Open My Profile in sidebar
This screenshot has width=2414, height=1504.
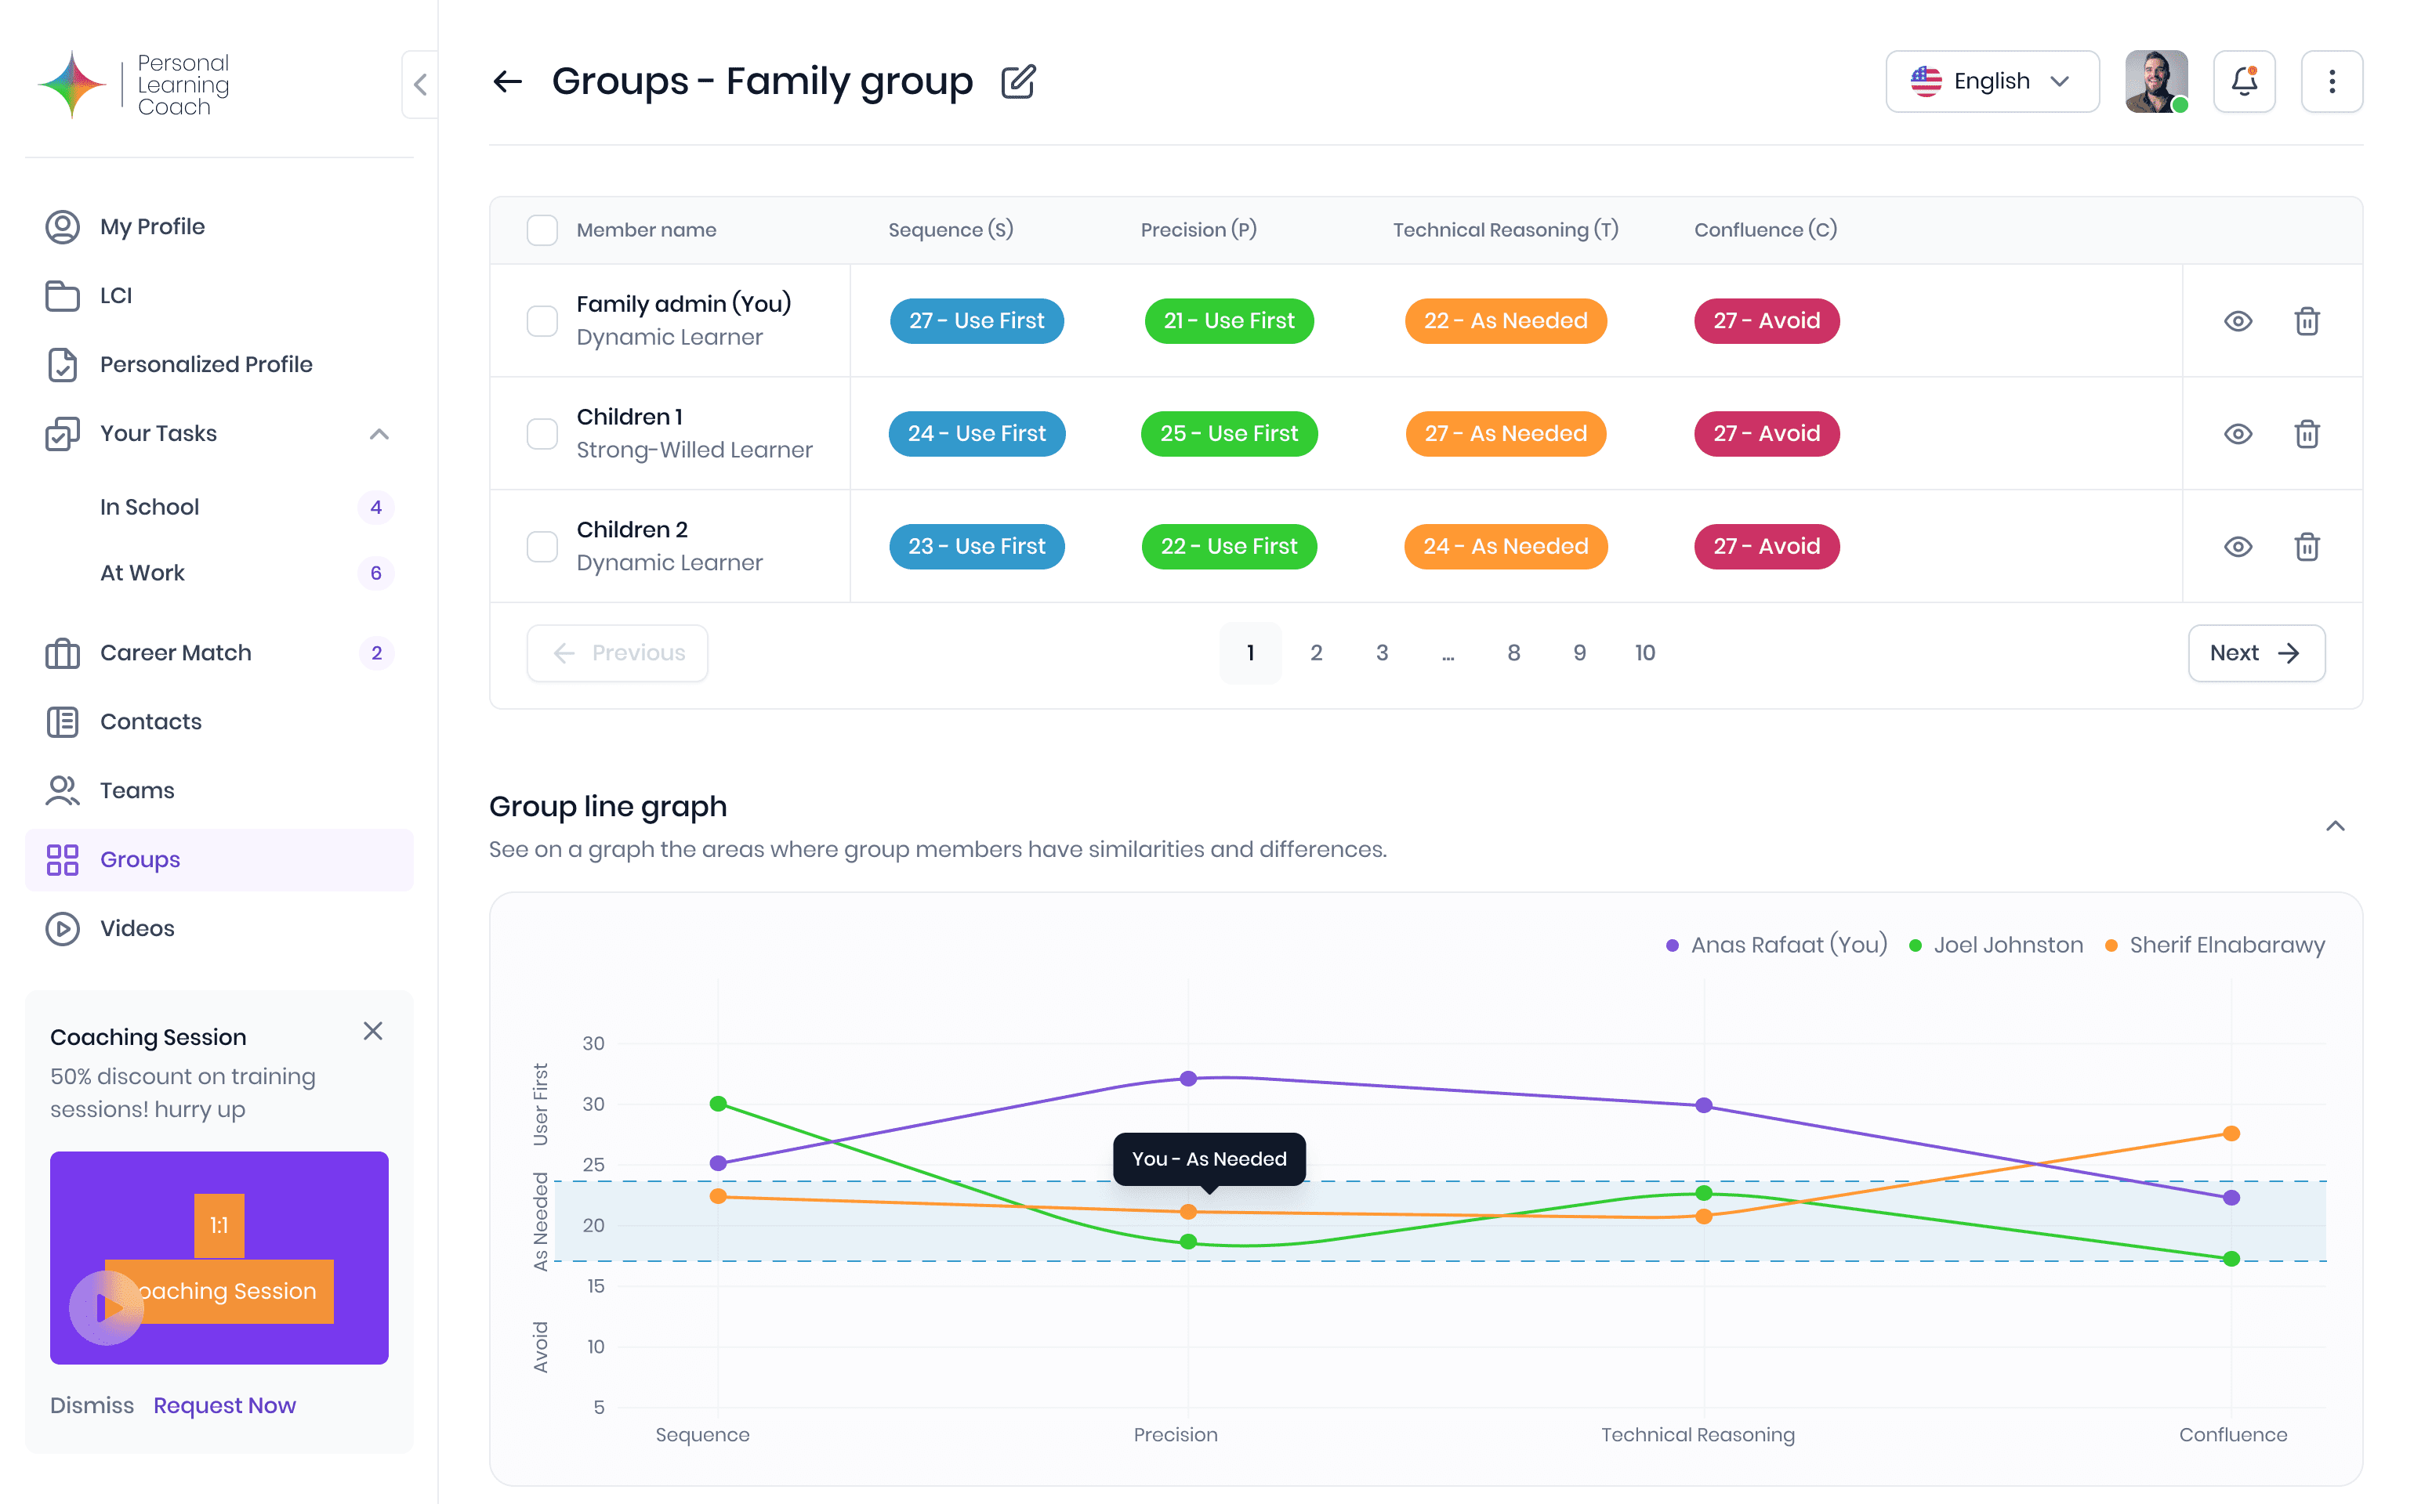point(219,227)
